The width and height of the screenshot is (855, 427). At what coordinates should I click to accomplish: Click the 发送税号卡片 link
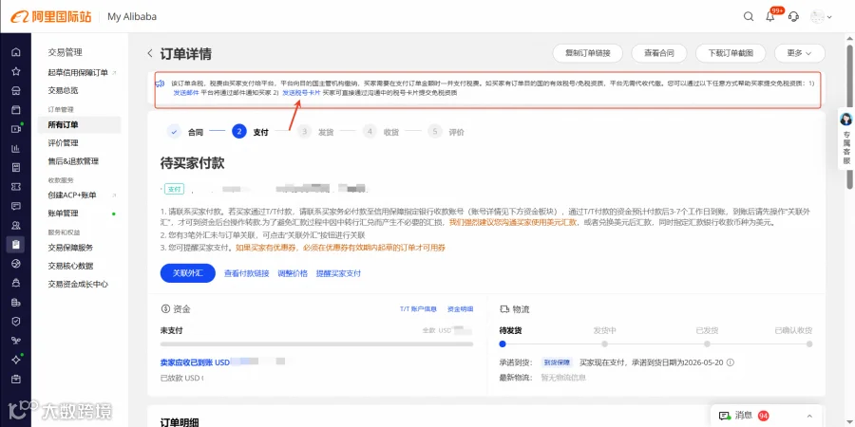coord(301,93)
